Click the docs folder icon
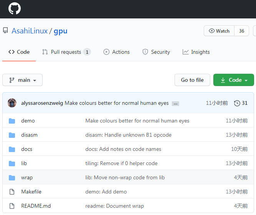The height and width of the screenshot is (215, 256). [x=12, y=149]
